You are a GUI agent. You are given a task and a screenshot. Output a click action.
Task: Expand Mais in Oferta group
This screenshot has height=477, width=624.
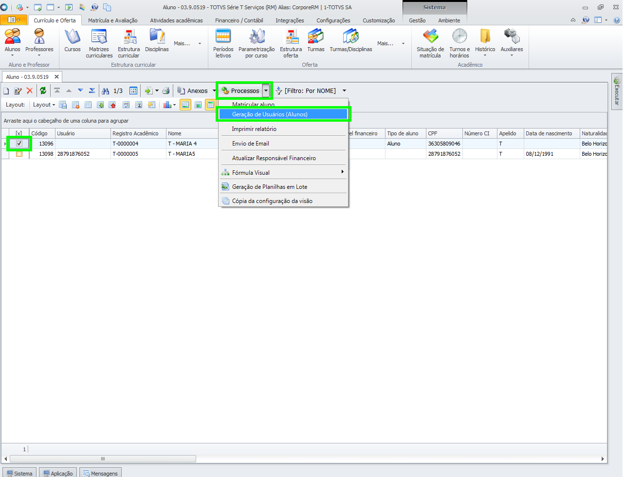coord(391,43)
